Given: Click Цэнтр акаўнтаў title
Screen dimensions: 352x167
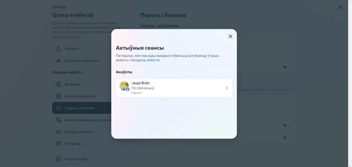Looking at the screenshot, I should pyautogui.click(x=73, y=15).
